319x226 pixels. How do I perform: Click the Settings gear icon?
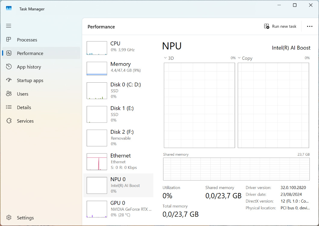pyautogui.click(x=9, y=218)
